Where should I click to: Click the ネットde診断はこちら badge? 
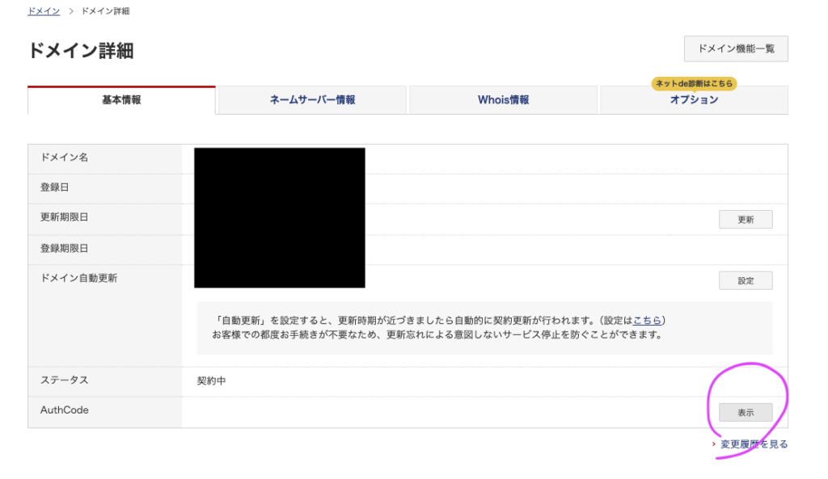coord(694,83)
